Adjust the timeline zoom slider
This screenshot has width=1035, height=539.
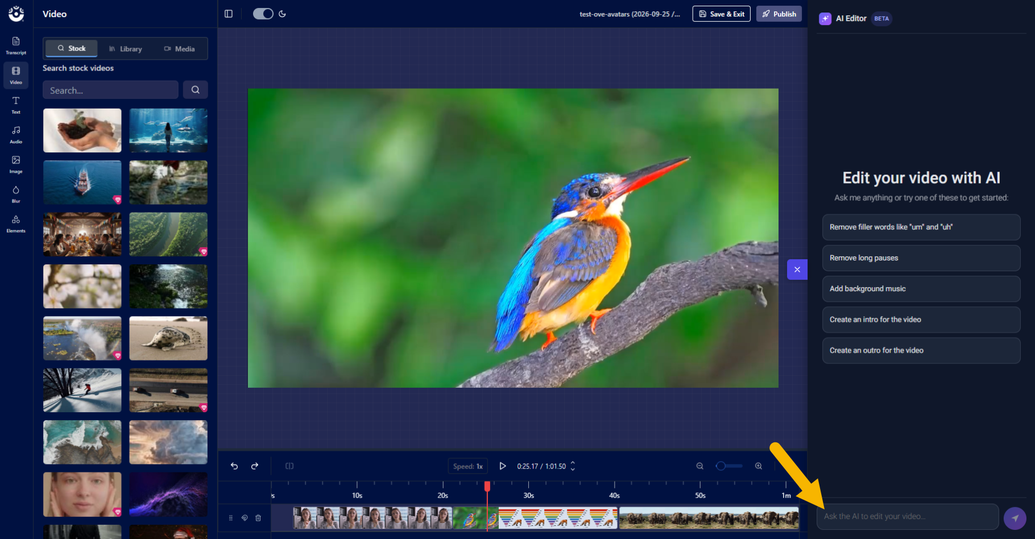tap(729, 466)
